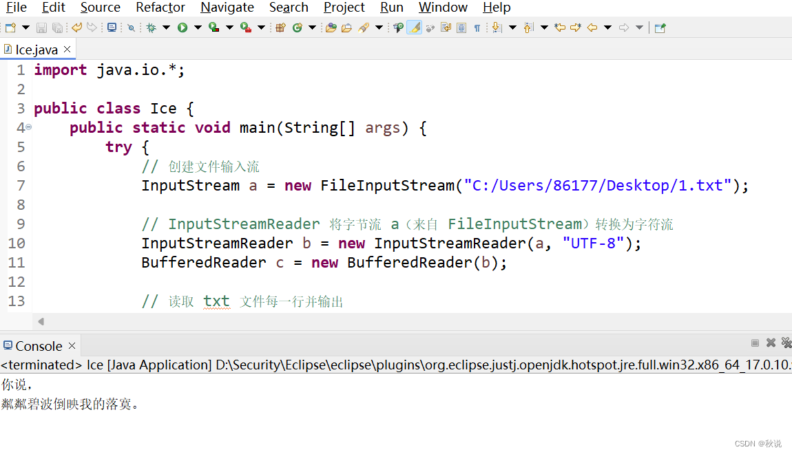
Task: Click the Undo arrow icon
Action: [x=76, y=28]
